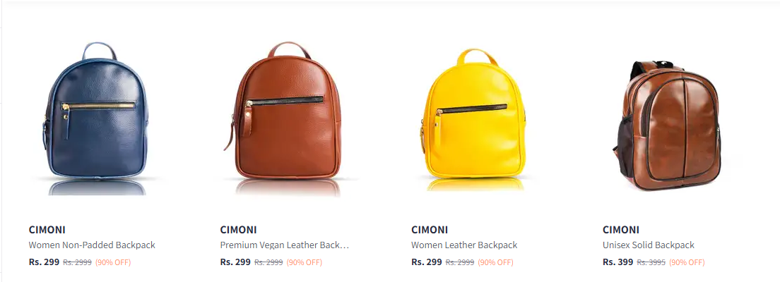
Task: Click 90% OFF label under Women Leather Backpack
Action: point(495,262)
